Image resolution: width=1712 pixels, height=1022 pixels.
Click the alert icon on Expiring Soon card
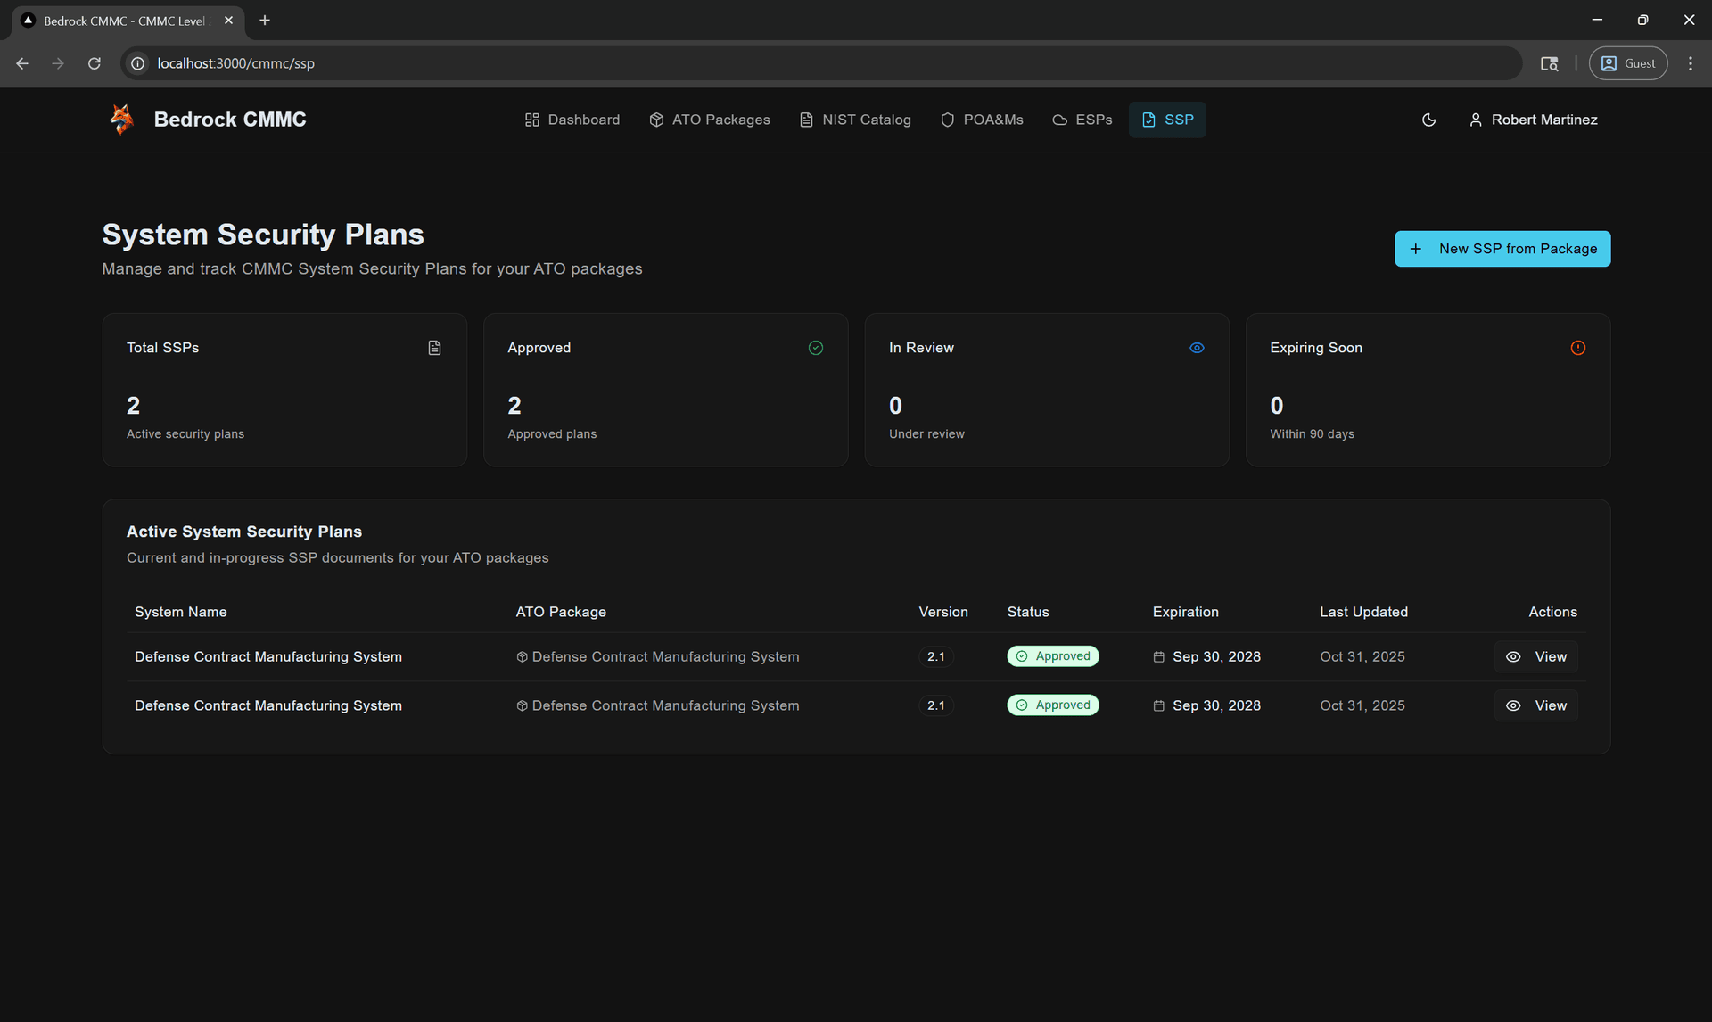(1577, 348)
